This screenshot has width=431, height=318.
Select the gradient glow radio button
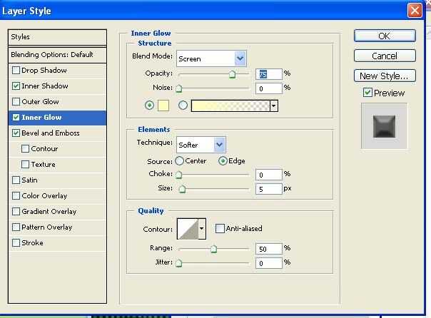(183, 106)
